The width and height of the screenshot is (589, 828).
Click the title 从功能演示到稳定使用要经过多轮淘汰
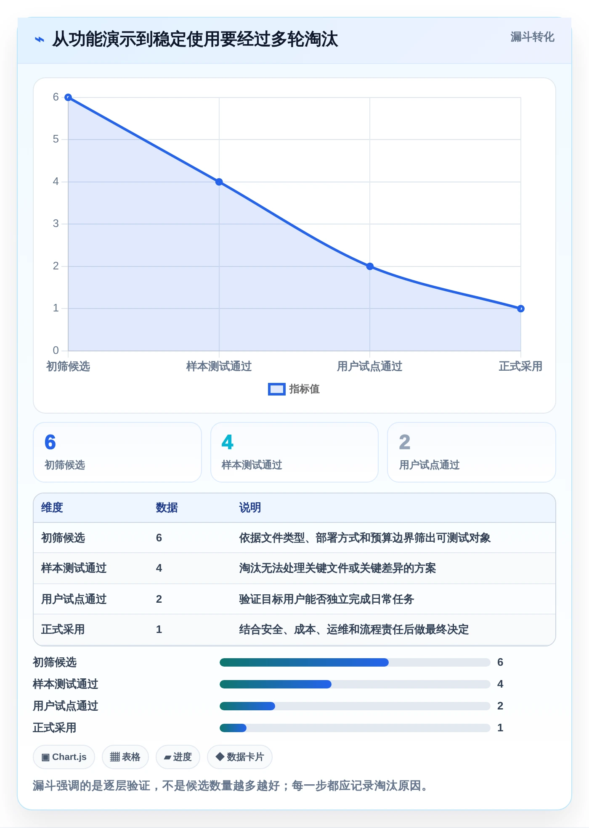(x=195, y=39)
